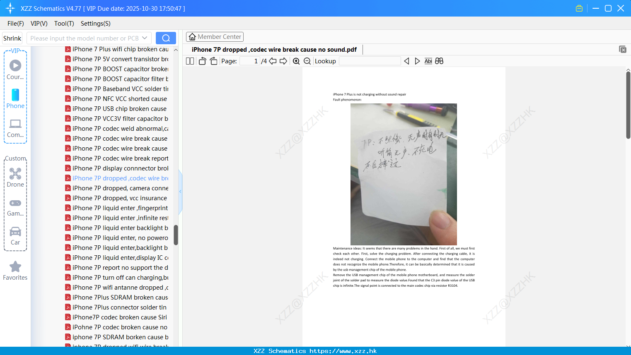Click the model number search field
This screenshot has height=355, width=631.
(x=85, y=38)
